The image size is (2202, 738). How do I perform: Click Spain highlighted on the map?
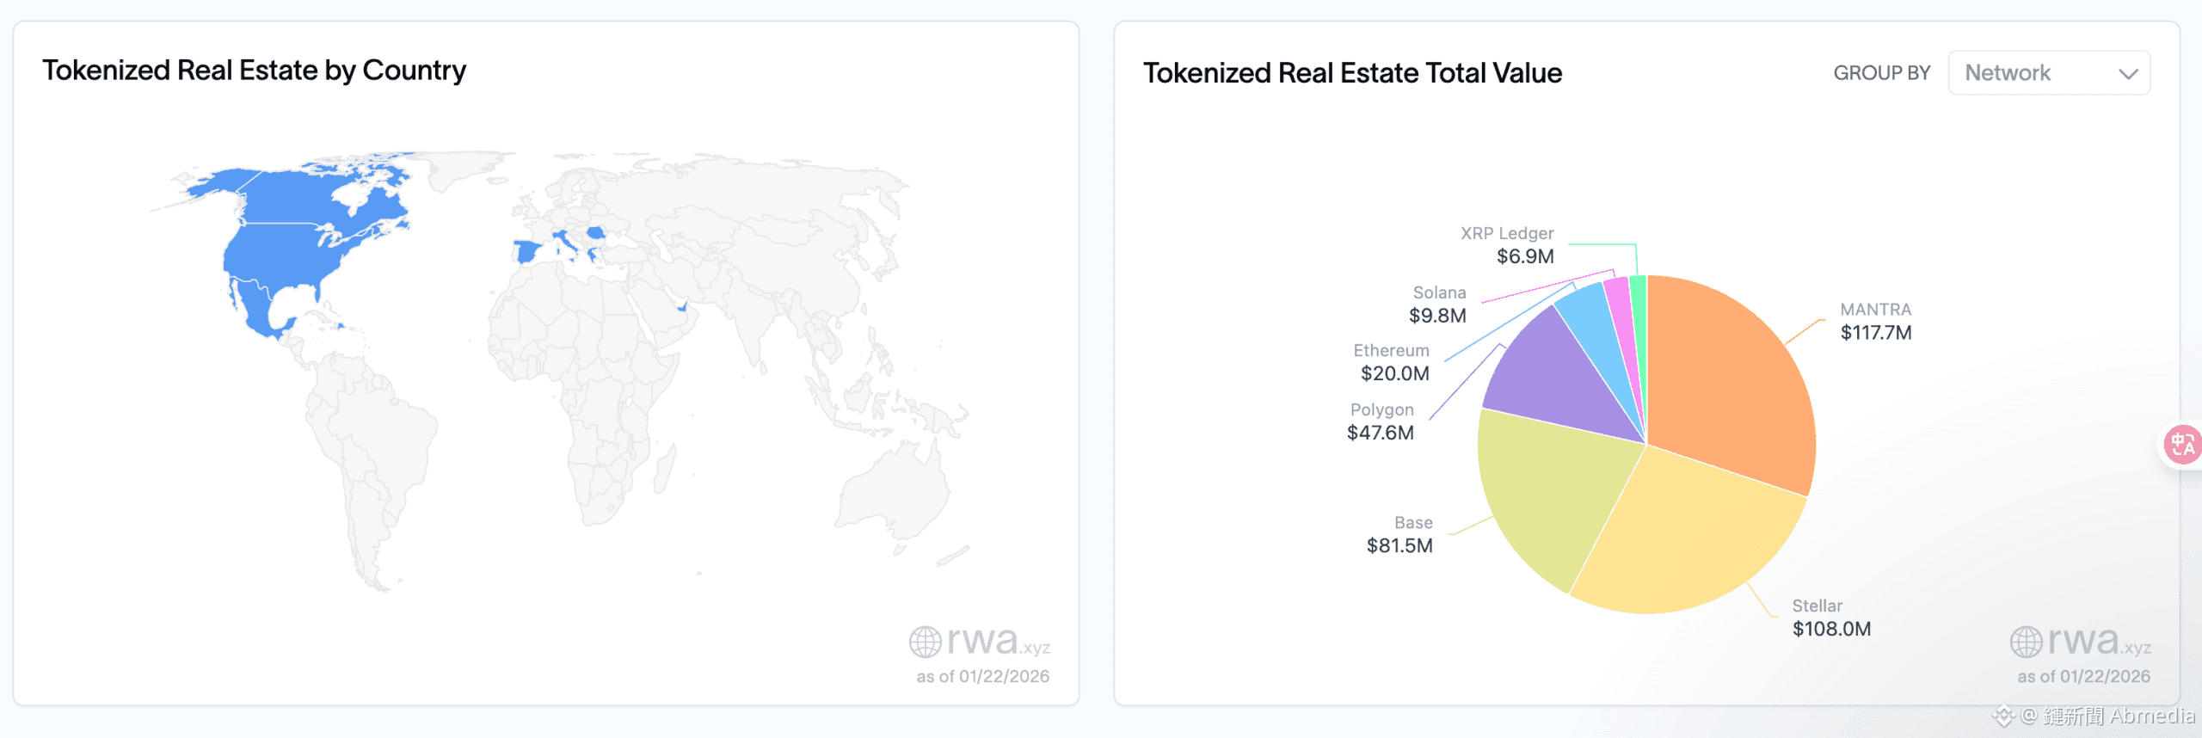coord(526,252)
